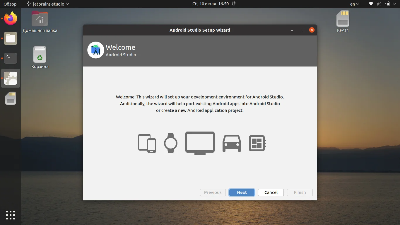Click the Android Things board icon
Image resolution: width=400 pixels, height=225 pixels.
pyautogui.click(x=257, y=143)
